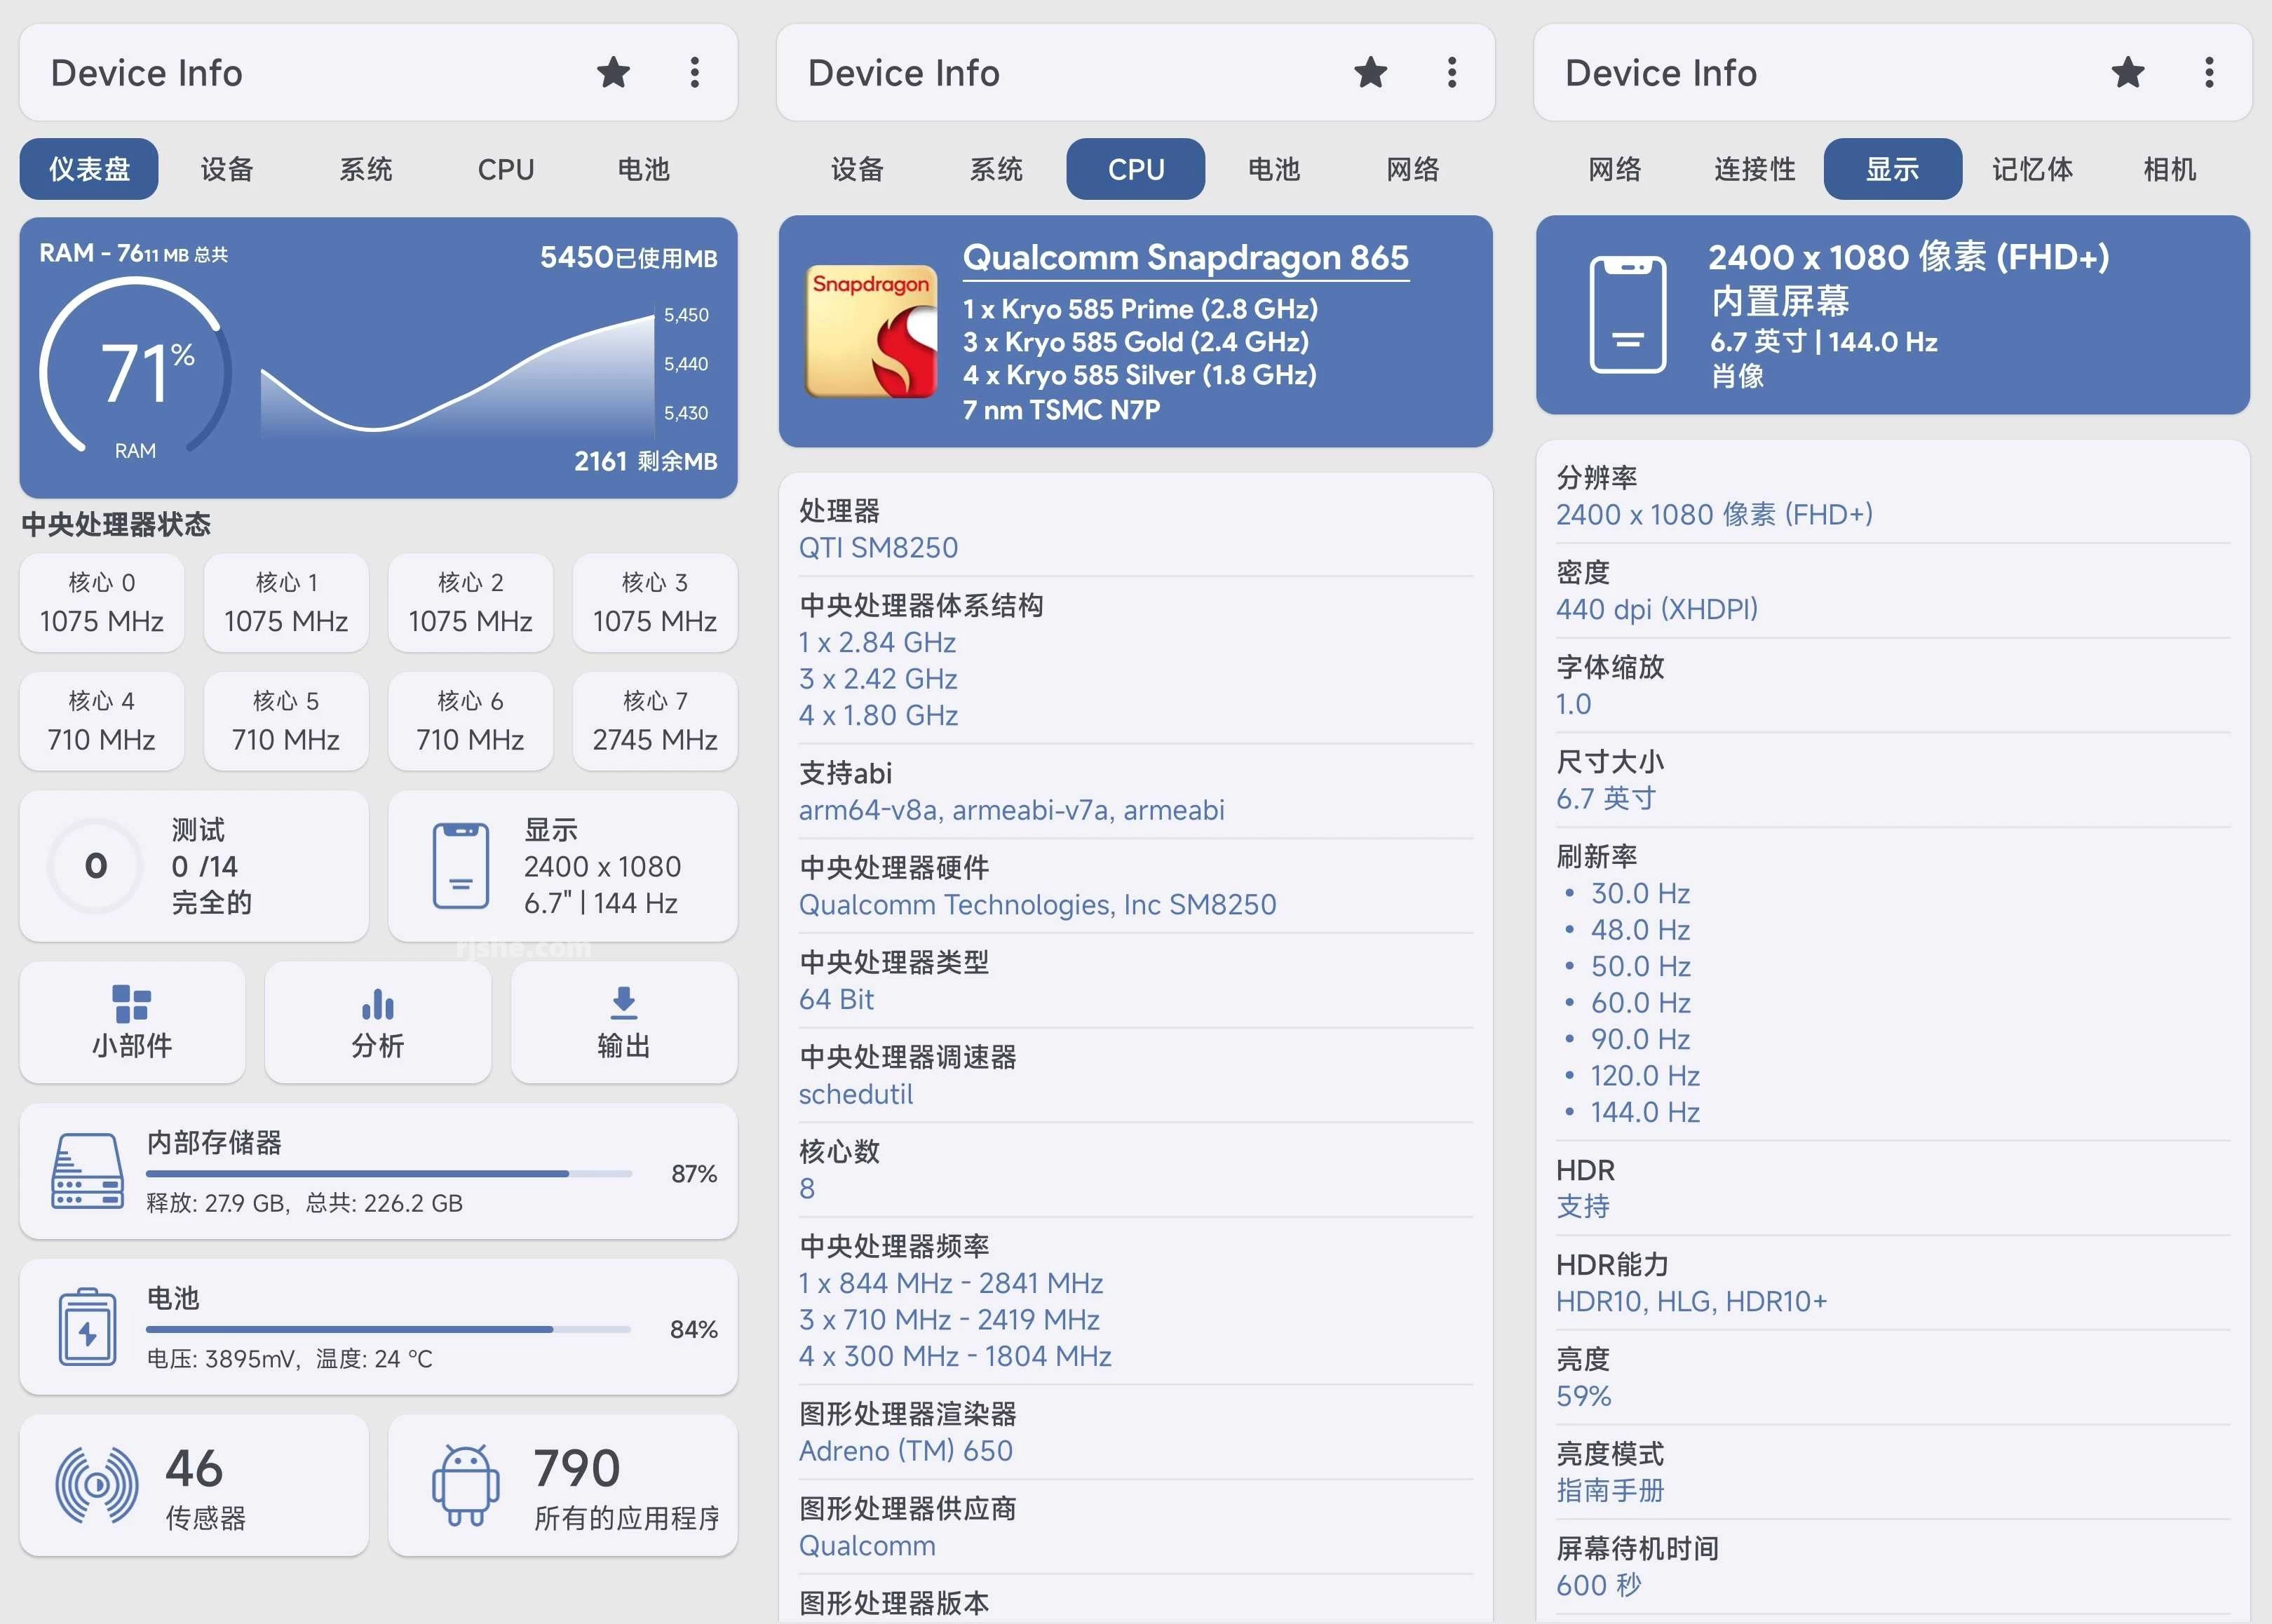
Task: Click the internal storage drive icon
Action: [87, 1171]
